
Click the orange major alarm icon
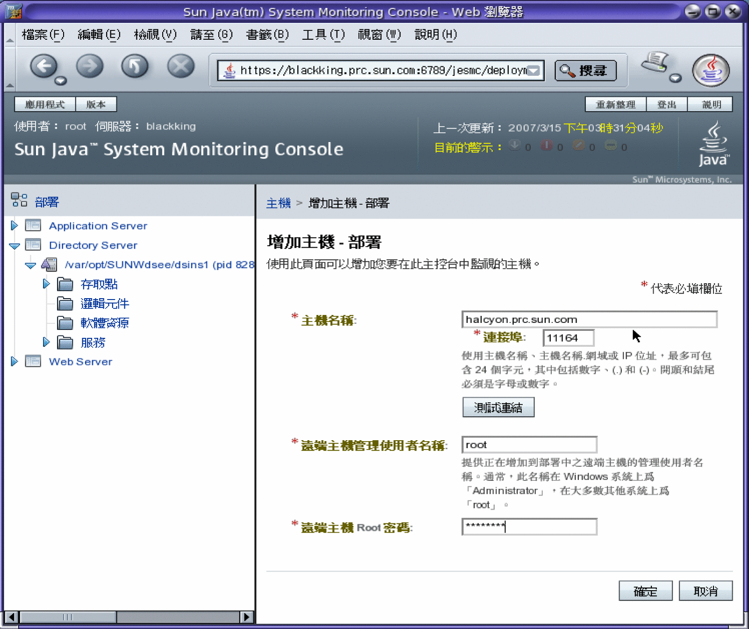(578, 145)
